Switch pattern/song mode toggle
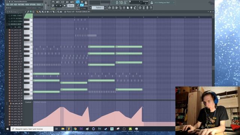240x135 pixels. tap(53, 6)
